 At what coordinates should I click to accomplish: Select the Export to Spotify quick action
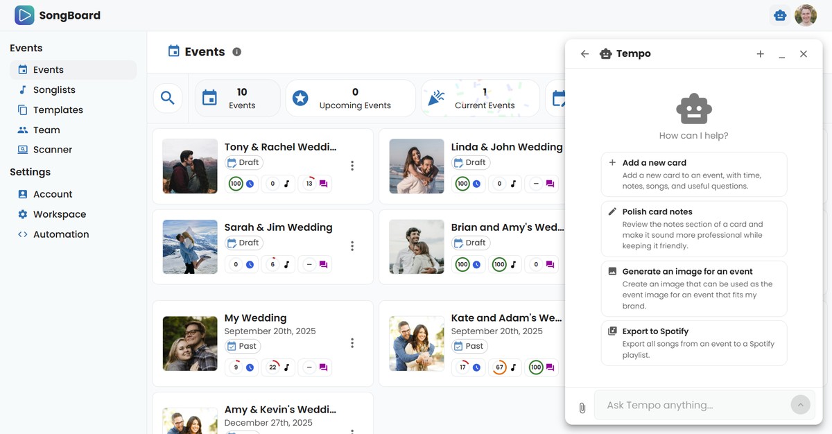coord(693,342)
